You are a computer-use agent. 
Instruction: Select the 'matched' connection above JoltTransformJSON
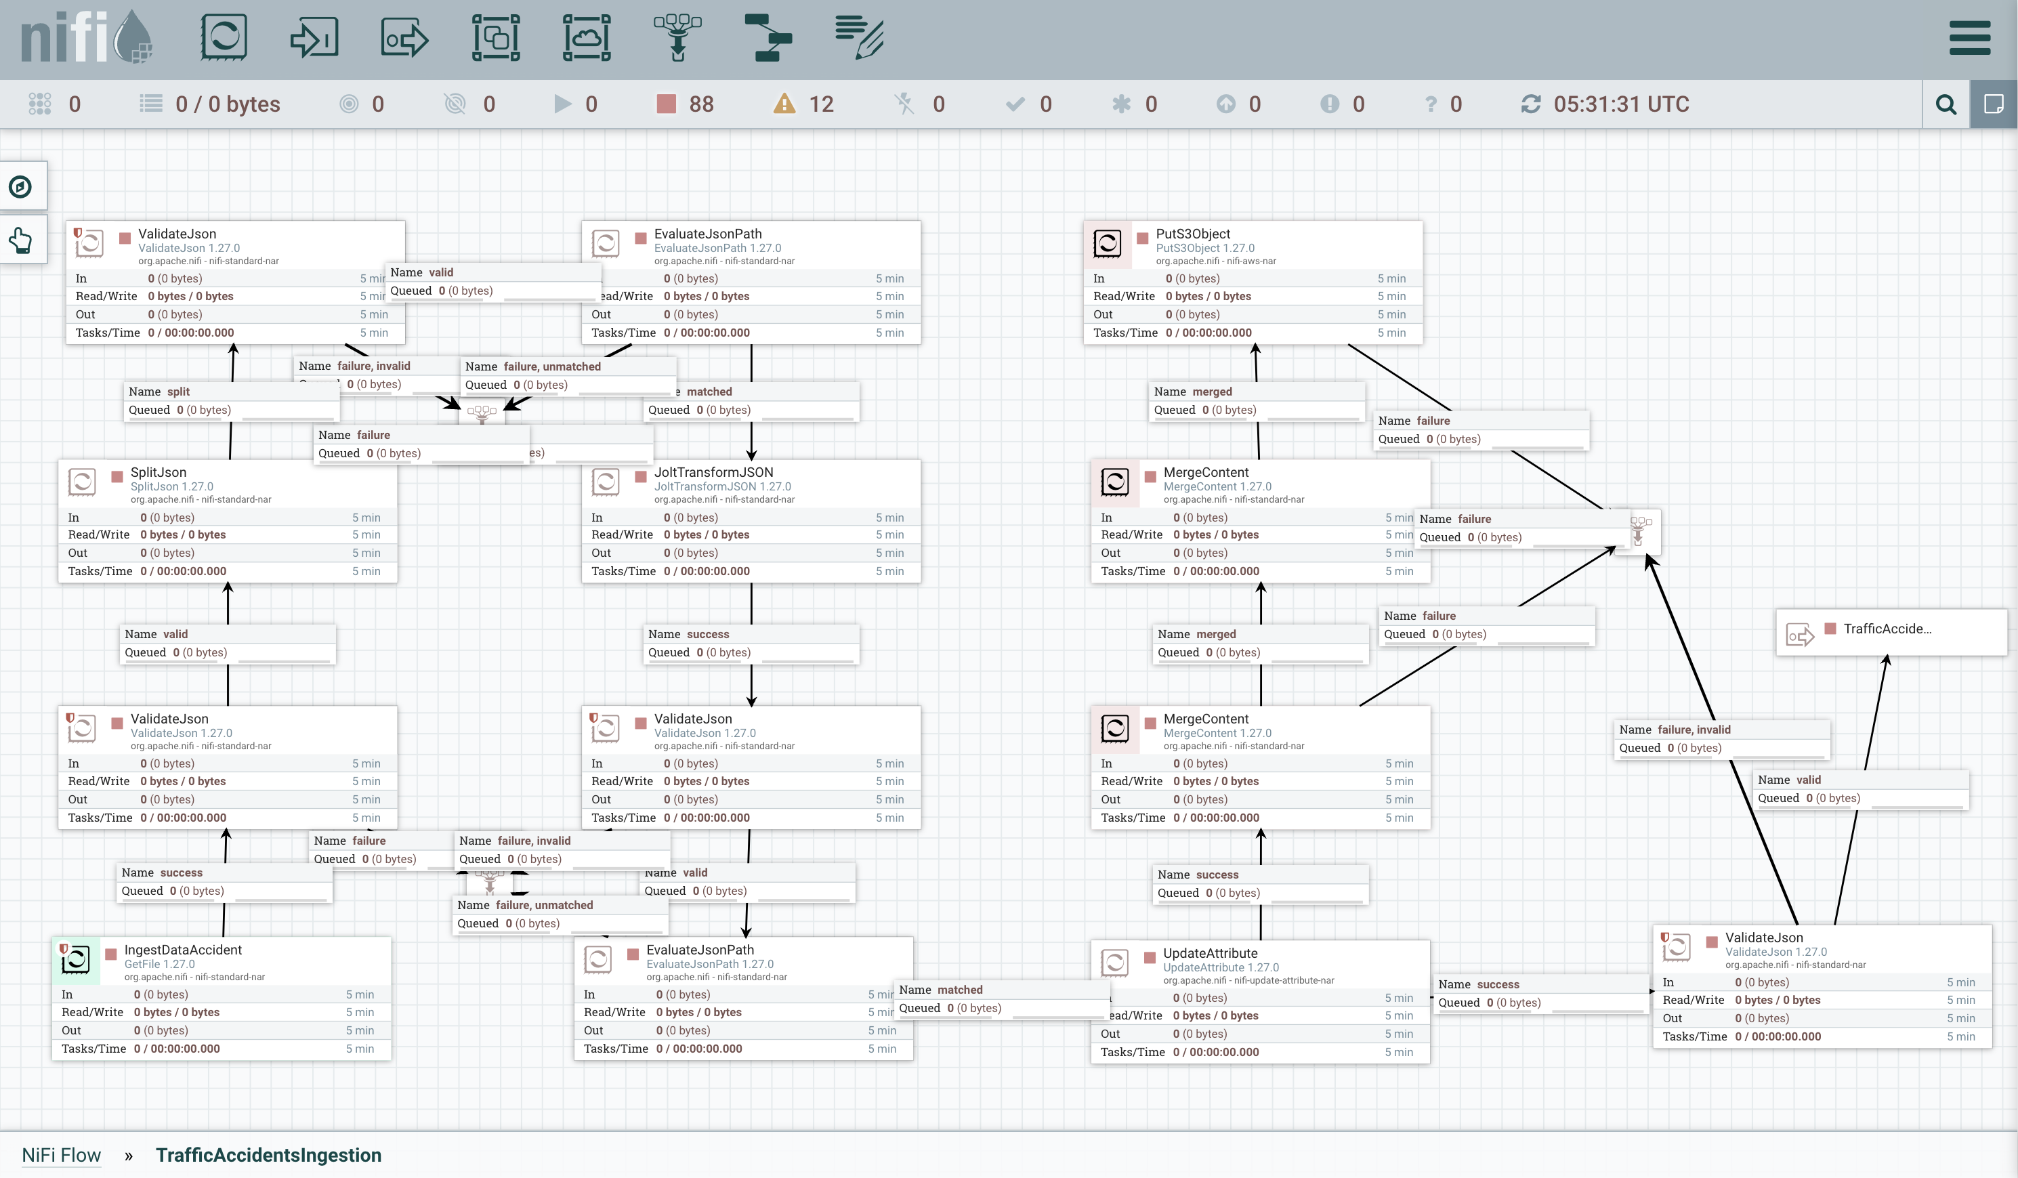751,401
